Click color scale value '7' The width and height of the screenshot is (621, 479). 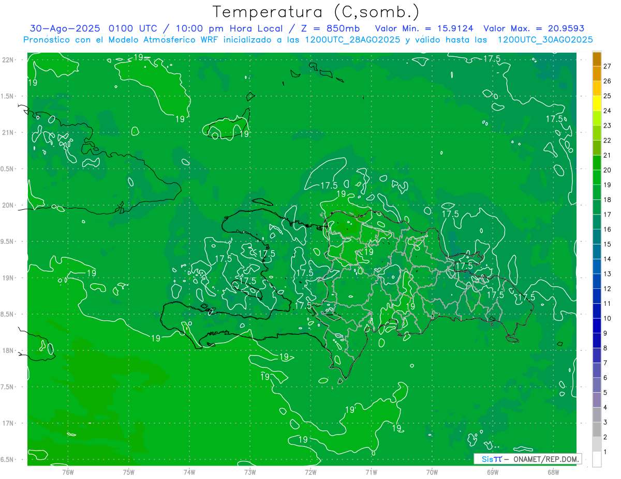pos(605,363)
